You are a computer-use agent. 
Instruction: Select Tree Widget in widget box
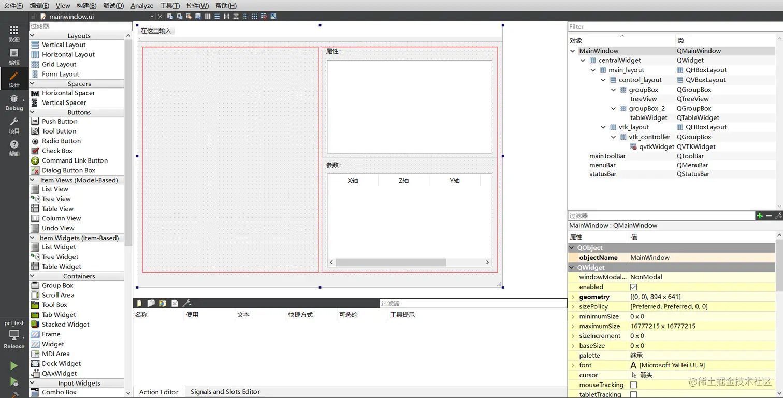click(60, 257)
